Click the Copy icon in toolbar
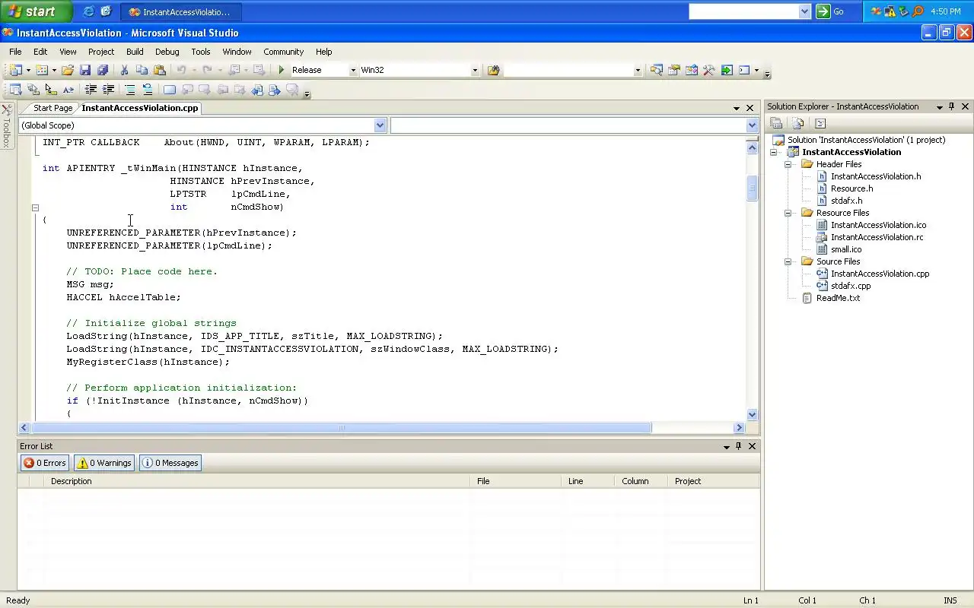 point(142,70)
